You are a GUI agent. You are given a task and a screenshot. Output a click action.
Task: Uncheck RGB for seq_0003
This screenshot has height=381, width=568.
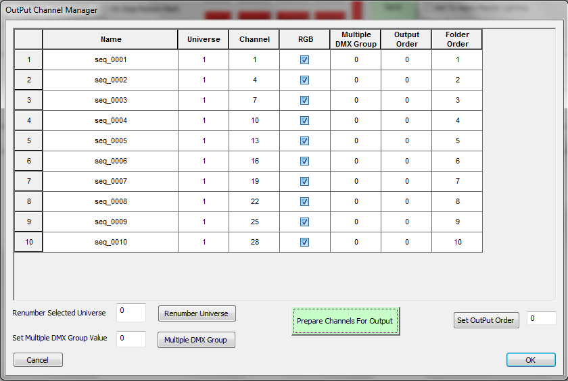pos(305,100)
